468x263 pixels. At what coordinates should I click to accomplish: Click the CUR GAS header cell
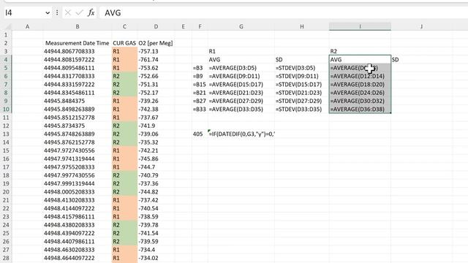pyautogui.click(x=124, y=43)
